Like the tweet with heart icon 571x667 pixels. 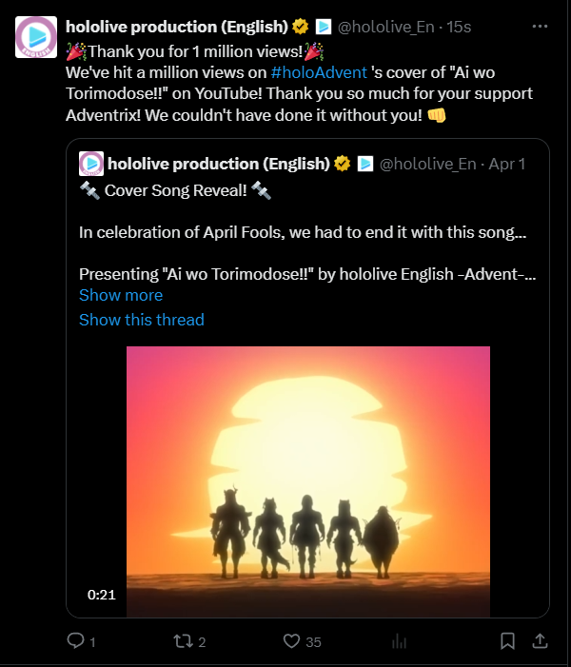[292, 641]
